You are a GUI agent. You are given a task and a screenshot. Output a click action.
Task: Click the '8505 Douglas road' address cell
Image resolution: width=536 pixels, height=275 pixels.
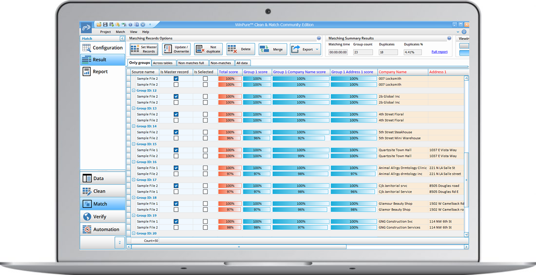coord(446,186)
